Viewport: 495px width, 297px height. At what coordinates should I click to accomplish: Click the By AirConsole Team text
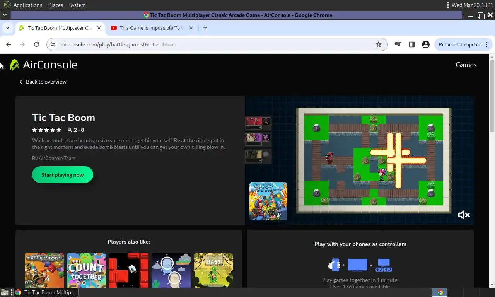[x=54, y=158]
